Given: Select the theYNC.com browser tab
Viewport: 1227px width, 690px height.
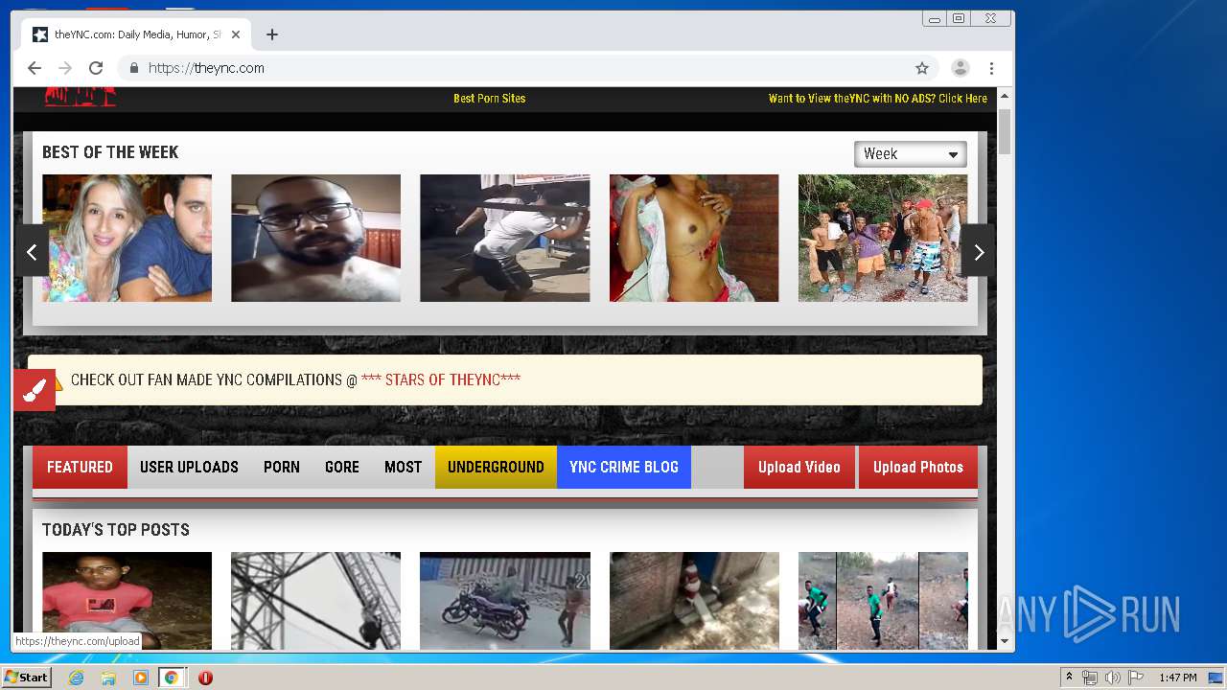Looking at the screenshot, I should pyautogui.click(x=137, y=34).
